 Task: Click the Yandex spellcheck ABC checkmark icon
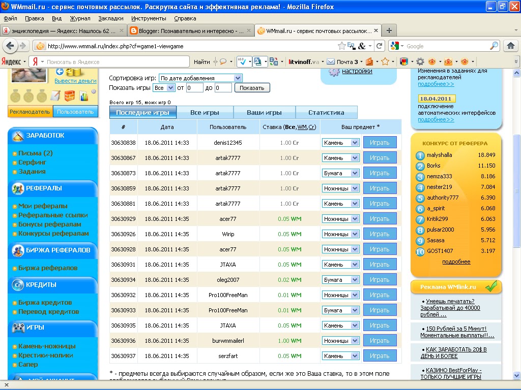point(242,61)
